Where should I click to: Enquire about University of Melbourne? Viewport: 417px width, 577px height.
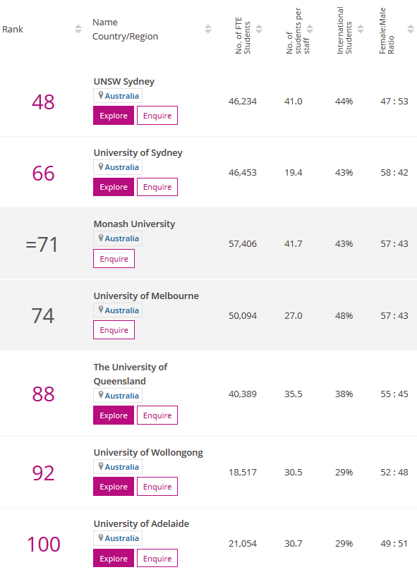pos(114,330)
